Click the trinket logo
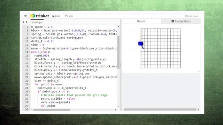Screen dimensions: 223x125 [x=40, y=16]
